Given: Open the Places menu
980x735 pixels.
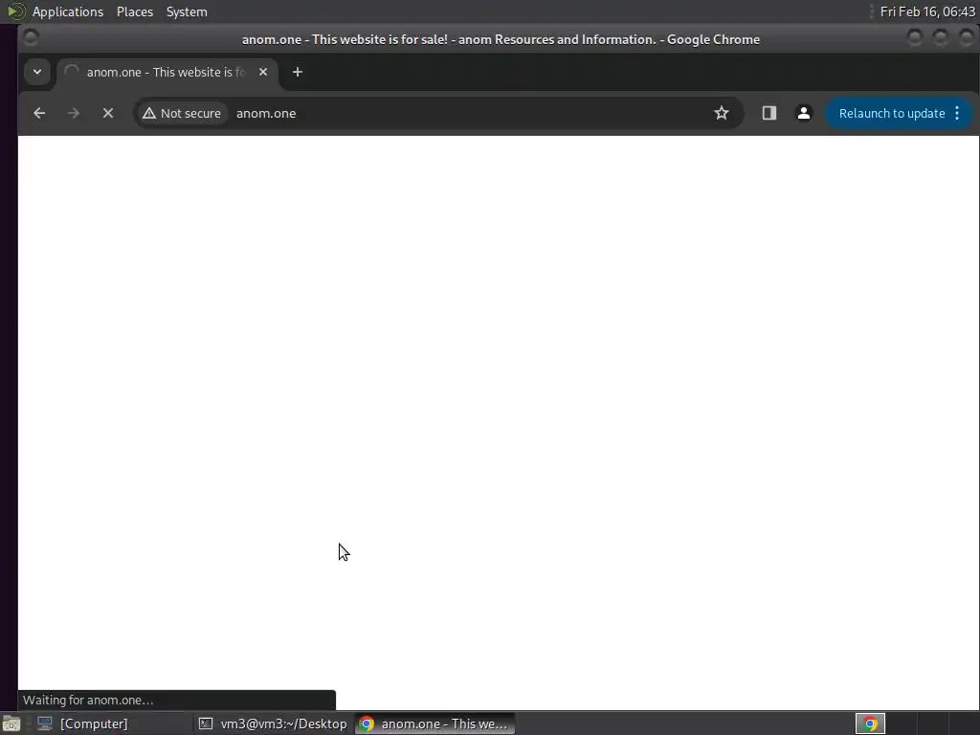Looking at the screenshot, I should point(135,11).
